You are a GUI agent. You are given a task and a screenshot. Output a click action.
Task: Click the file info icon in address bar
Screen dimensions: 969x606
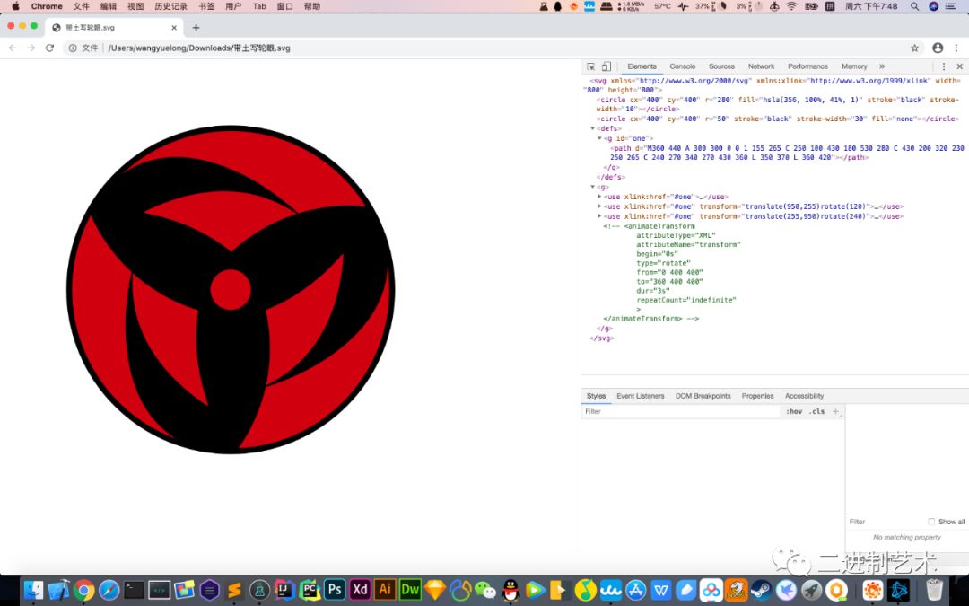73,48
